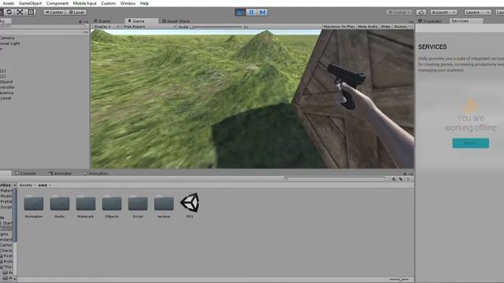Image resolution: width=504 pixels, height=283 pixels.
Task: Switch to the Console tab
Action: pos(26,173)
